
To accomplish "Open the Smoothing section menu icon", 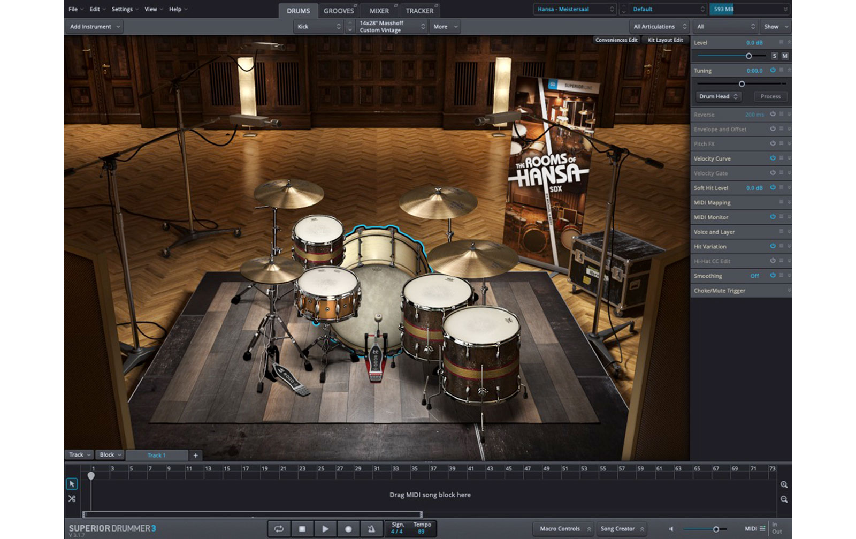I will pos(781,276).
